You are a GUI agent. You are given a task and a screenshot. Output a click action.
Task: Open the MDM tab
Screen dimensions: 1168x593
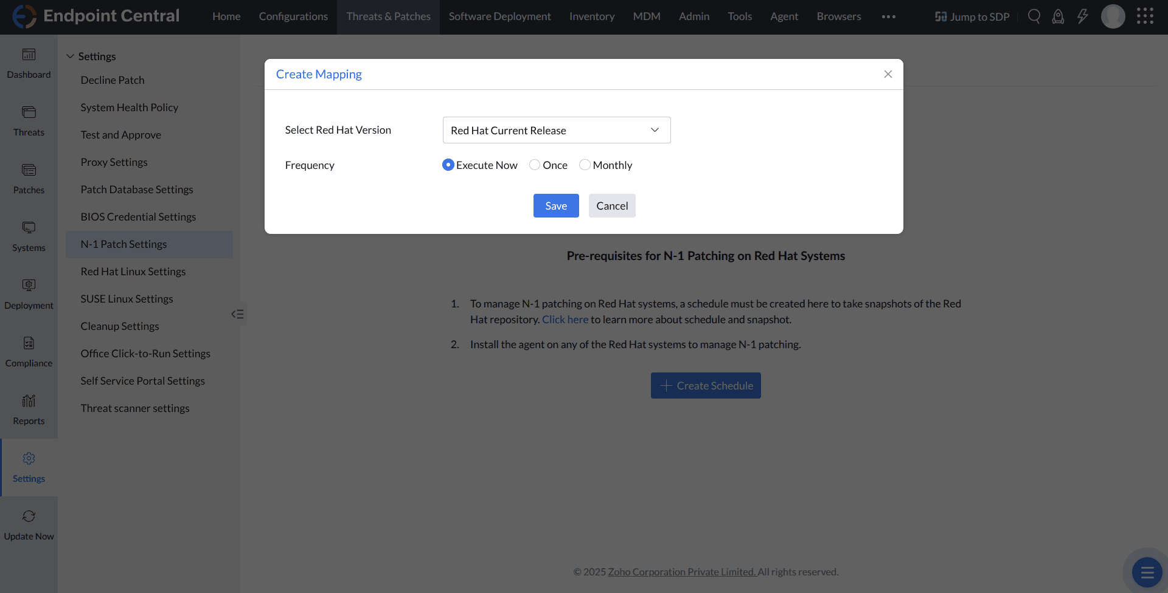coord(647,16)
